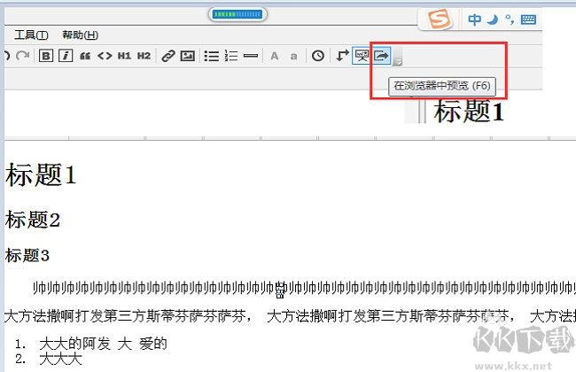Screen dimensions: 576x372
Task: Click the bold 标题1 thumbnail under the tooltip
Action: tap(469, 111)
